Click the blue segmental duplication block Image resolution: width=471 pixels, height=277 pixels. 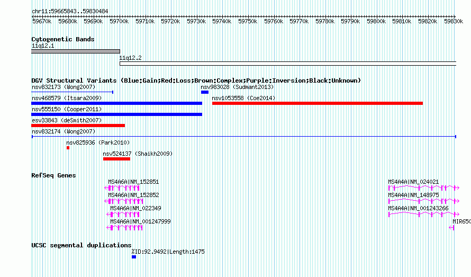click(134, 257)
